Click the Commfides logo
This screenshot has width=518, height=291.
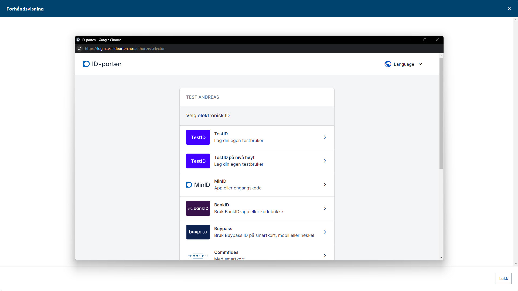198,256
